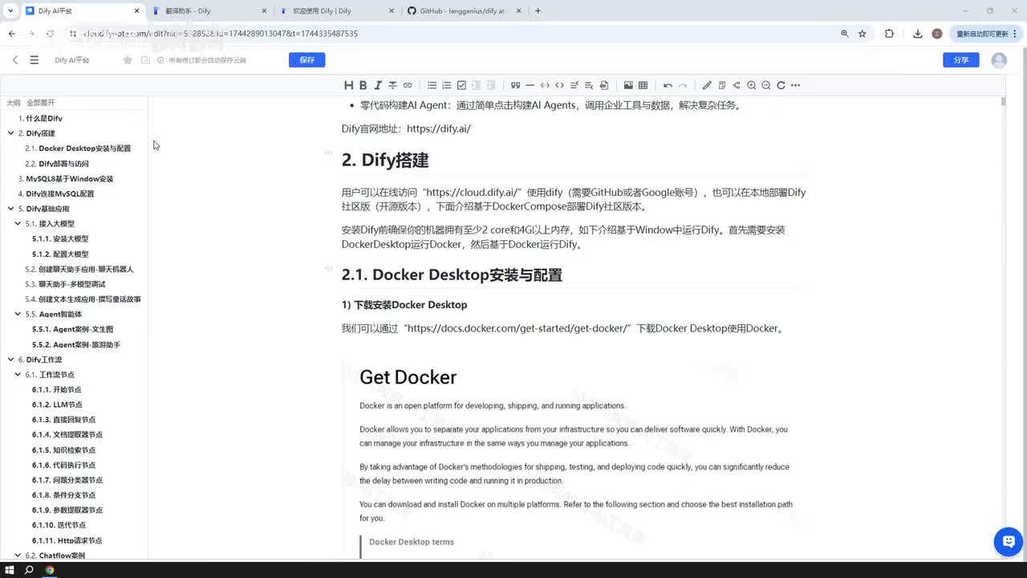The width and height of the screenshot is (1027, 578).
Task: Click the Get Docker image heading
Action: [x=408, y=377]
